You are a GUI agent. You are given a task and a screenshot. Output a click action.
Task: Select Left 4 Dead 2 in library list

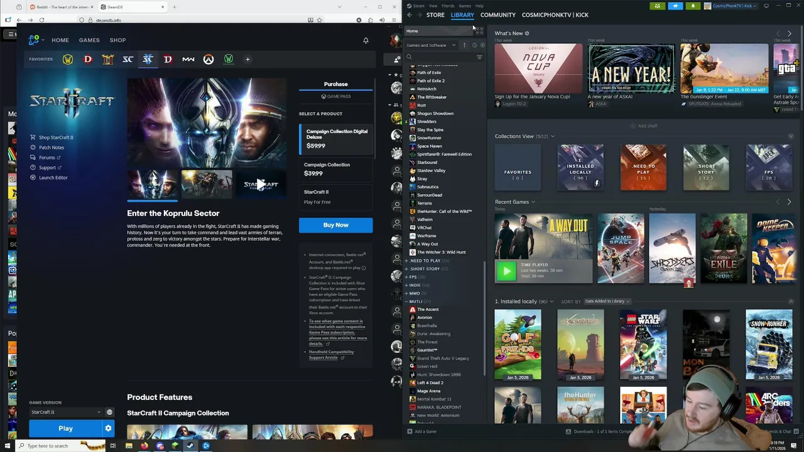click(430, 383)
